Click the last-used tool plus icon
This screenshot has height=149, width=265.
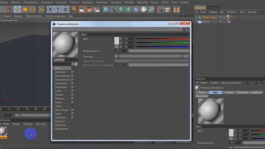tap(41, 10)
